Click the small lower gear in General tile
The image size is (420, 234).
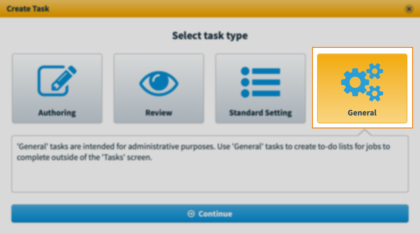coord(375,93)
